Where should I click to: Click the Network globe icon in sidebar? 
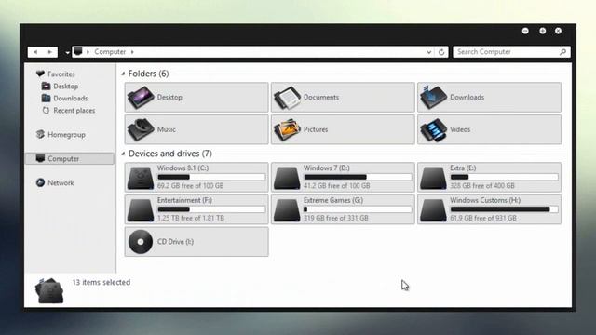[x=40, y=182]
